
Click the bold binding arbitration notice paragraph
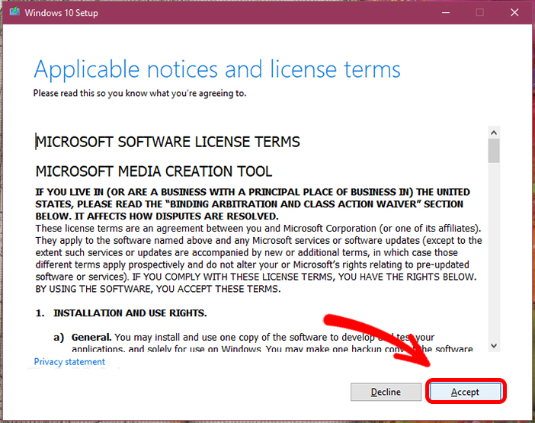coord(252,204)
